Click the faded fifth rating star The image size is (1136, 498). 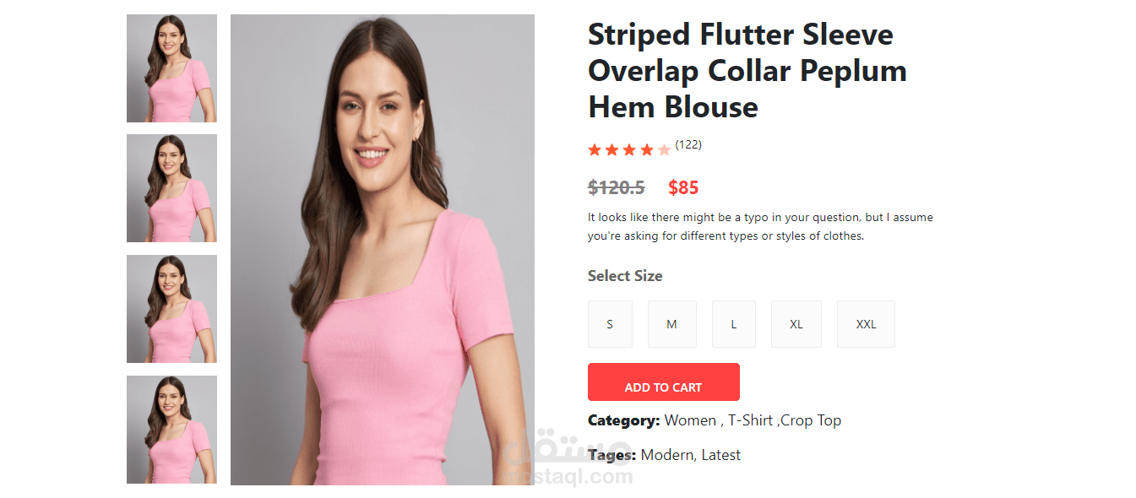(664, 150)
